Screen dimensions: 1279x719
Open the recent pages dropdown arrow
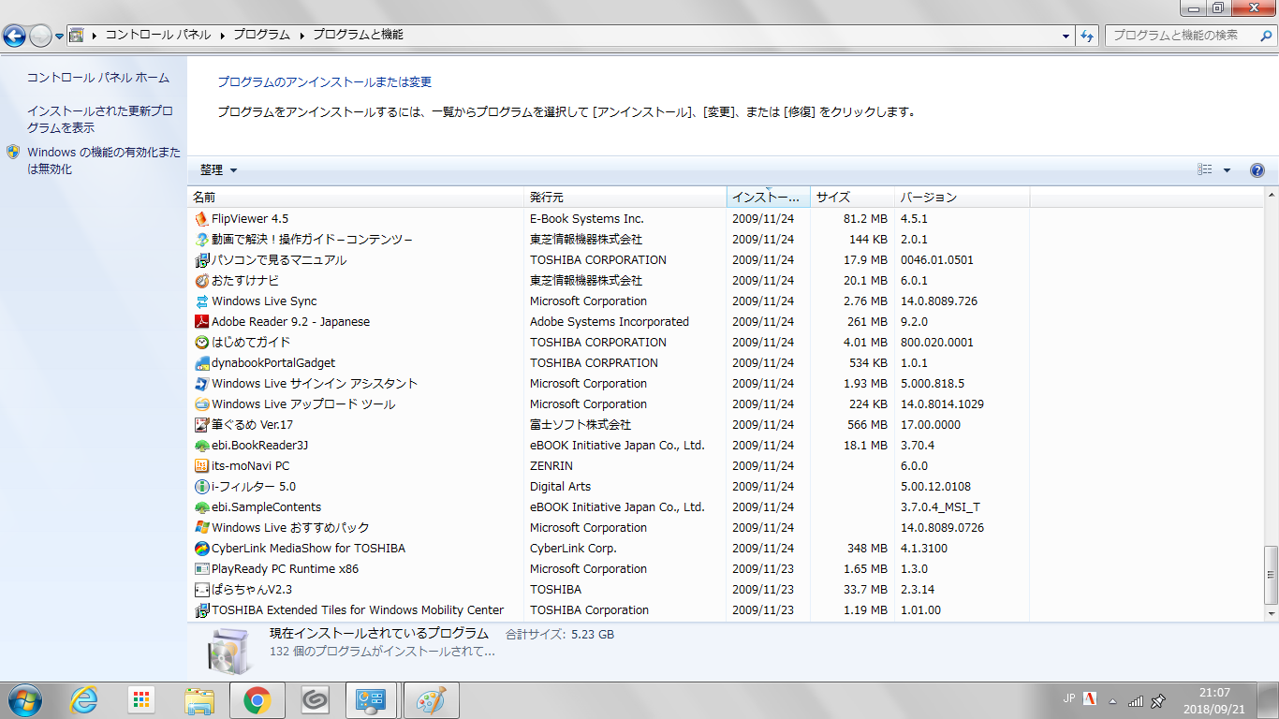click(59, 36)
